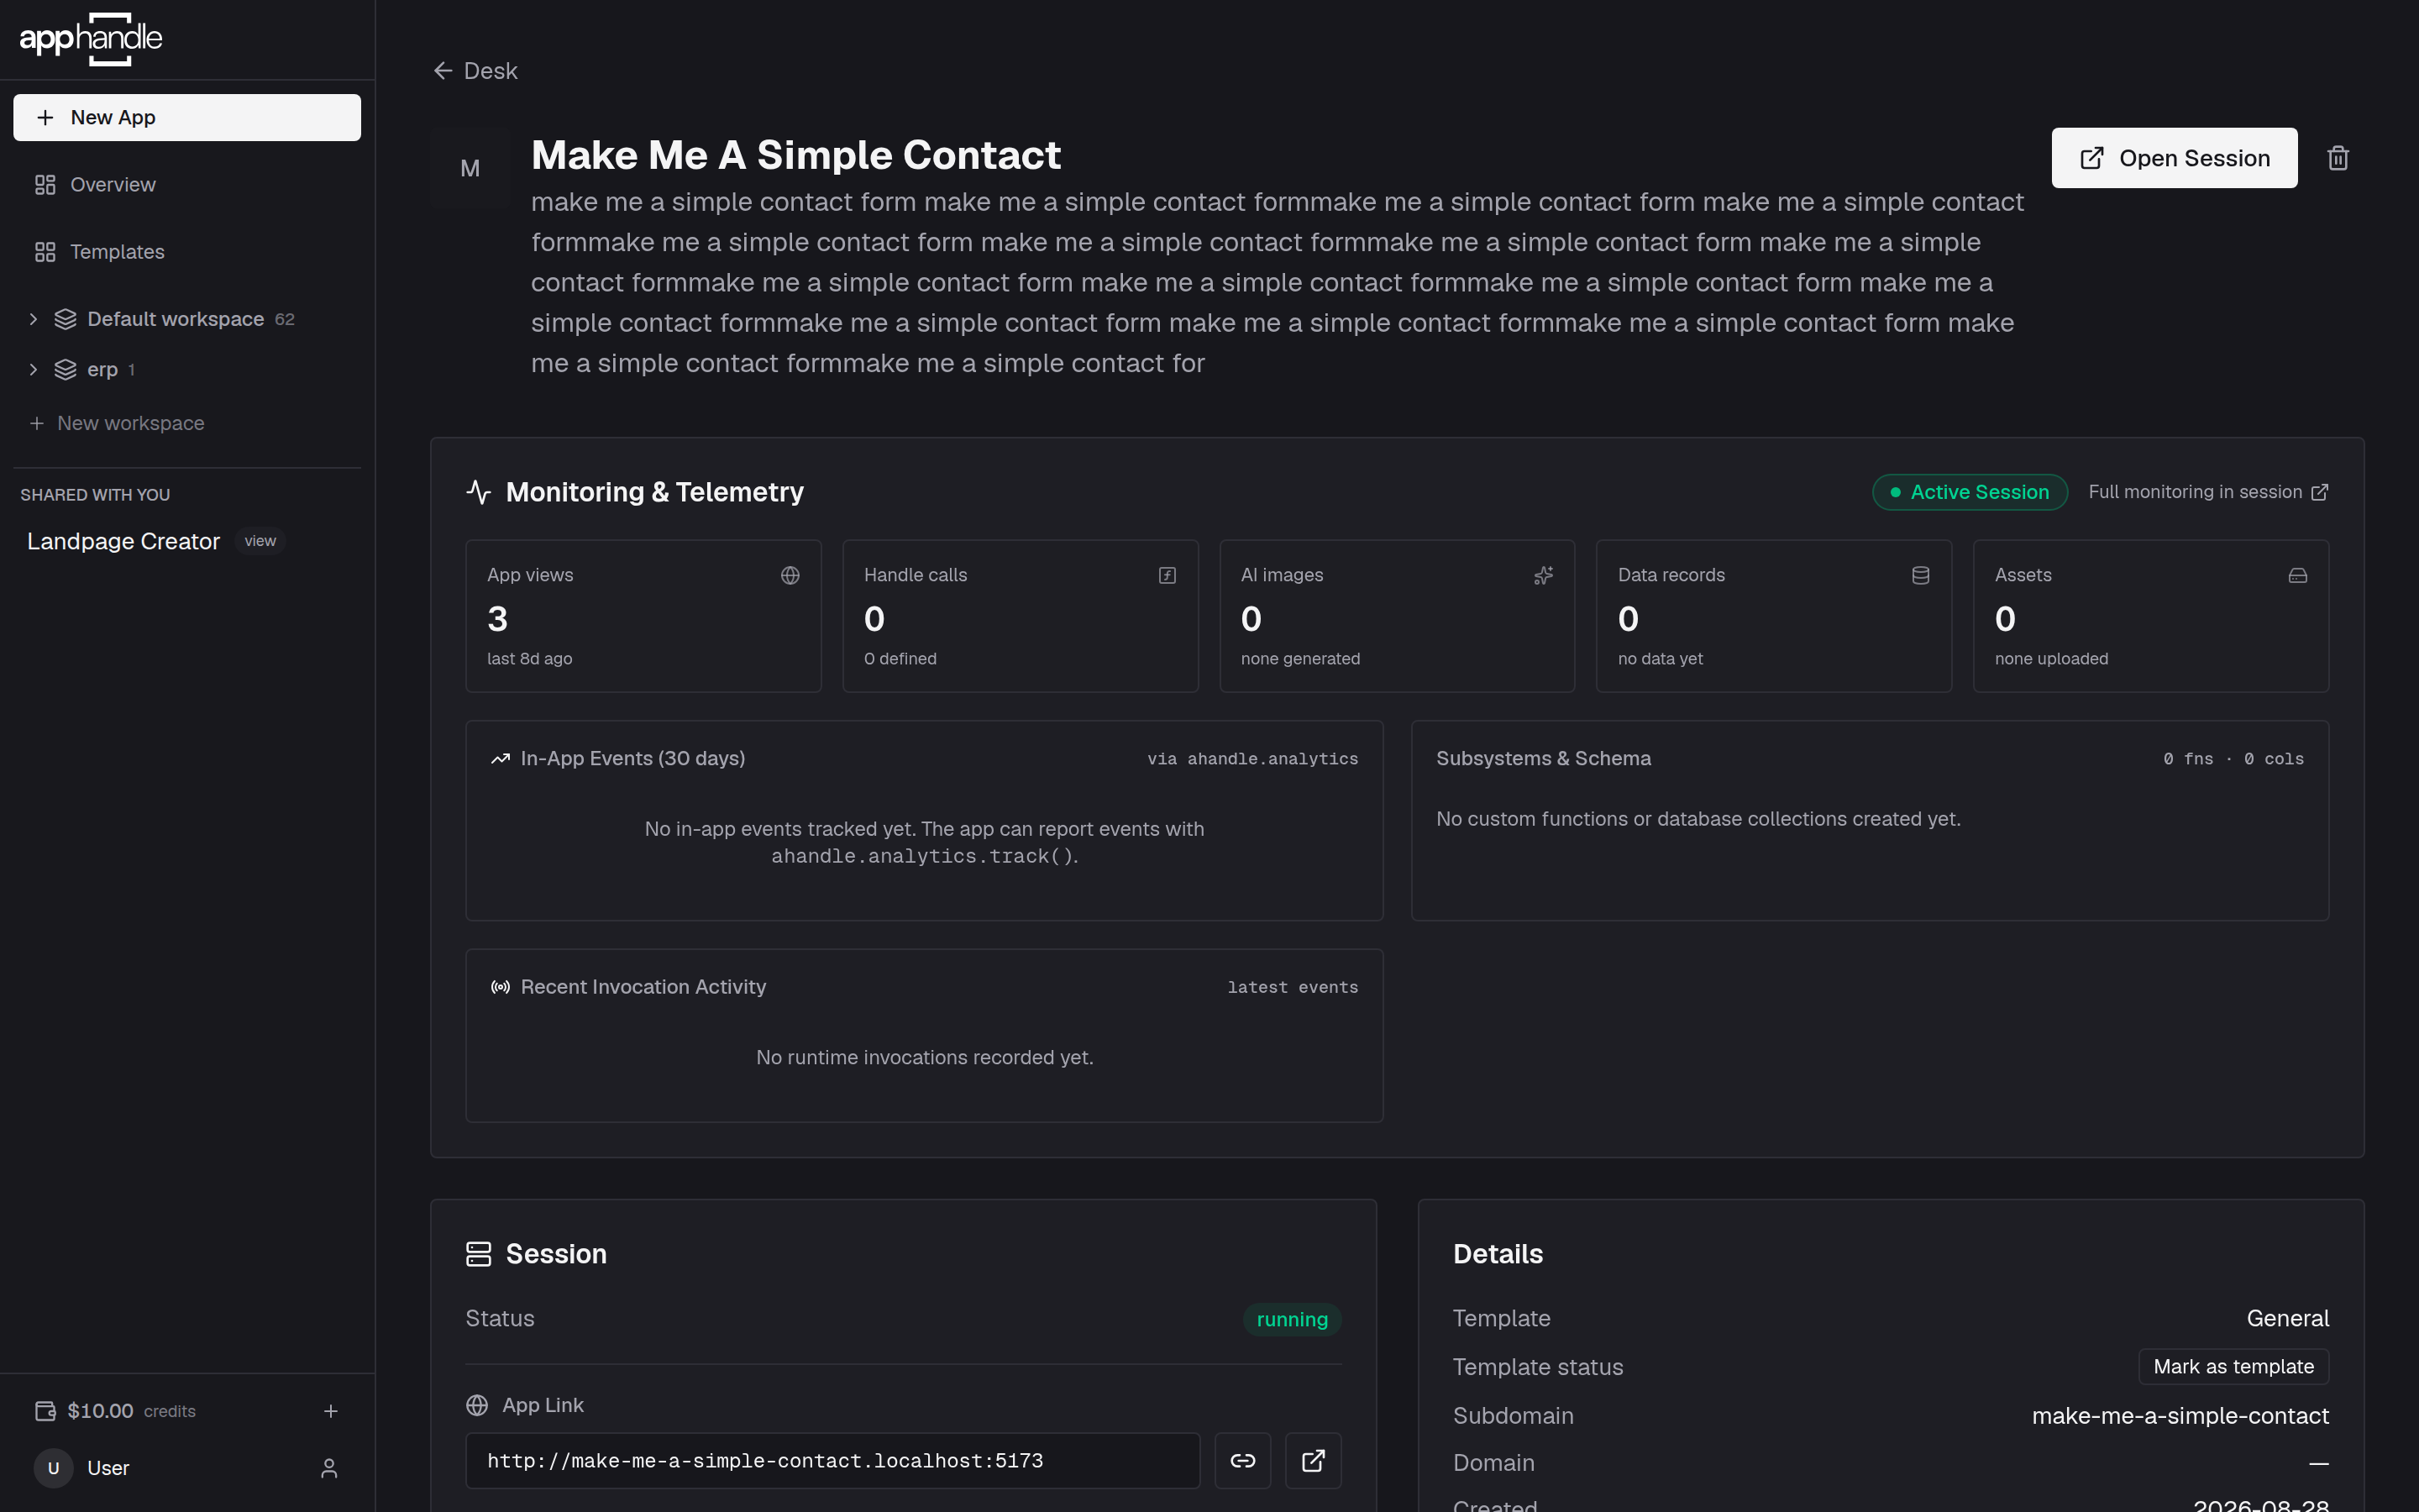Click the M app avatar

(x=470, y=168)
